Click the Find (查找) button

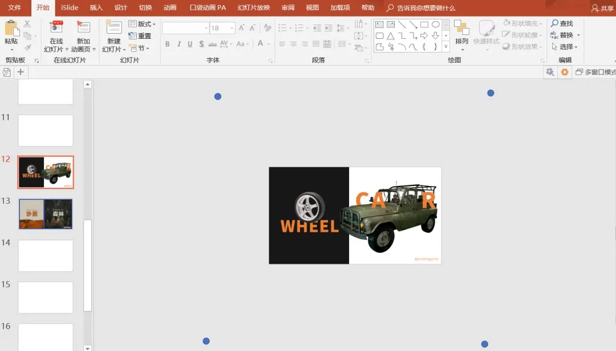click(562, 23)
